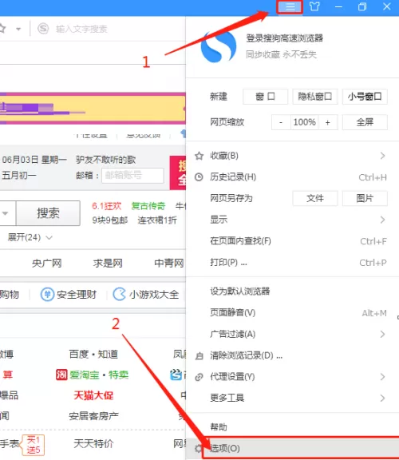This screenshot has width=399, height=460.
Task: Click 登录搜狗高速浏览器 login text
Action: (284, 38)
